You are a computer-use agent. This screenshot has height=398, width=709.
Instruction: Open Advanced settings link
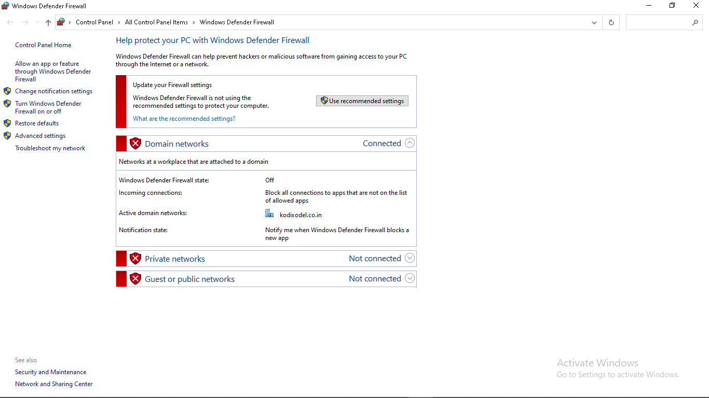pyautogui.click(x=40, y=136)
